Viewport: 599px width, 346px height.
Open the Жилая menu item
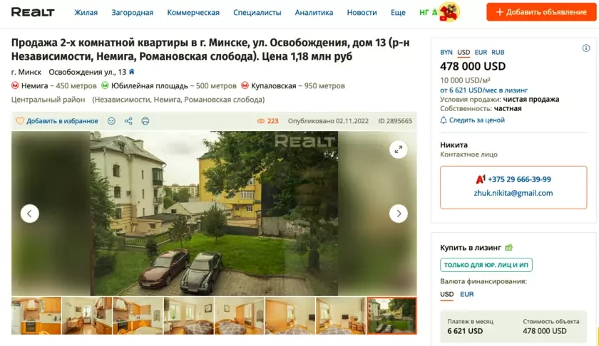86,13
